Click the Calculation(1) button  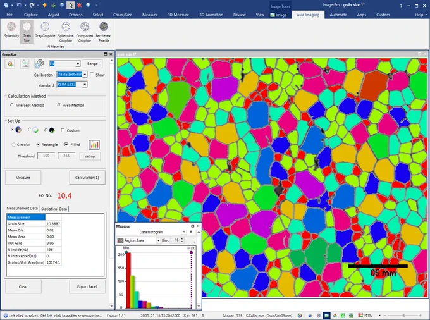click(87, 178)
